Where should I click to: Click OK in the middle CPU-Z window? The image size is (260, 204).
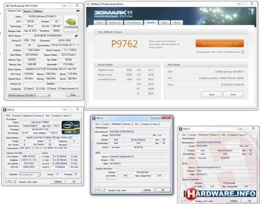click(x=163, y=190)
